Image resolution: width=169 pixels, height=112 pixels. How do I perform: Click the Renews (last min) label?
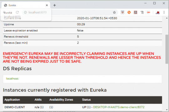16,43
